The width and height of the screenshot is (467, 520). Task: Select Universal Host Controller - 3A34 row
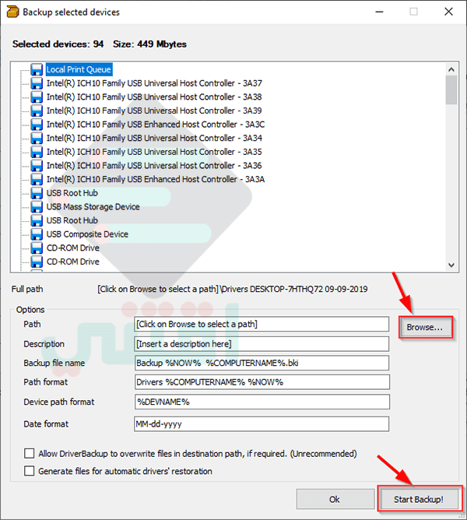pos(154,138)
